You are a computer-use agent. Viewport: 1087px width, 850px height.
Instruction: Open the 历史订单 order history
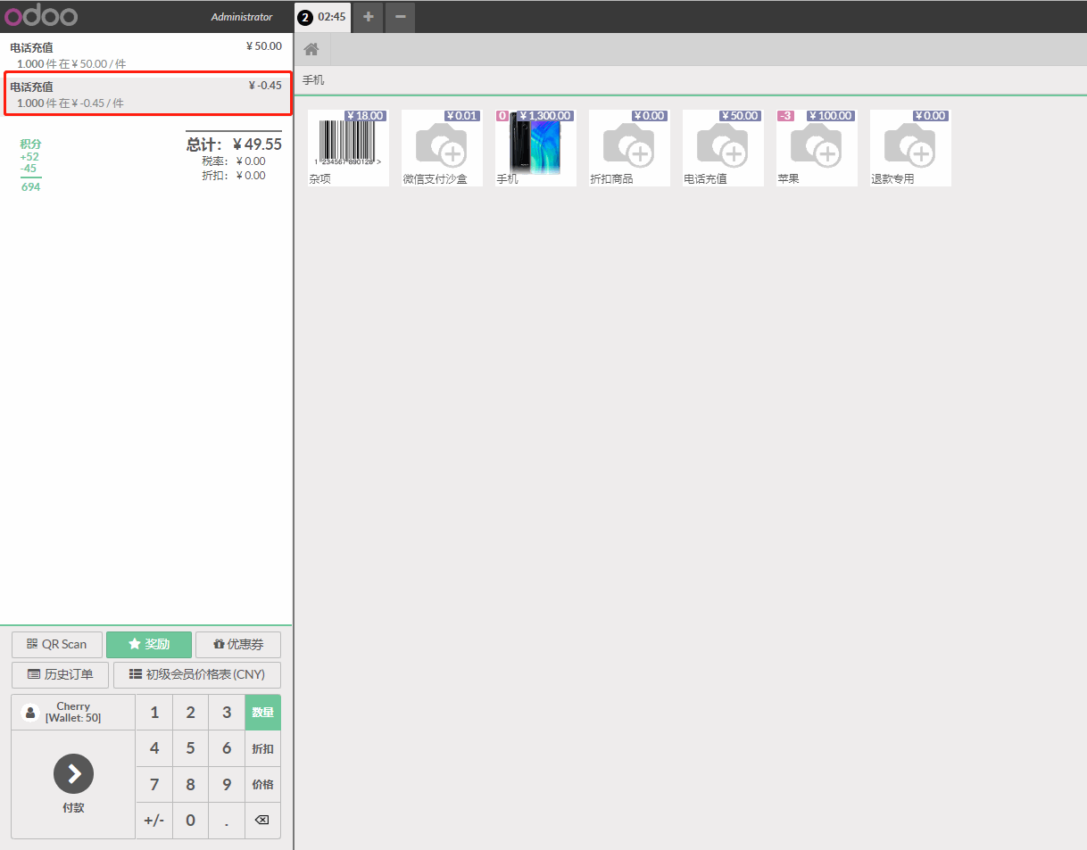60,674
